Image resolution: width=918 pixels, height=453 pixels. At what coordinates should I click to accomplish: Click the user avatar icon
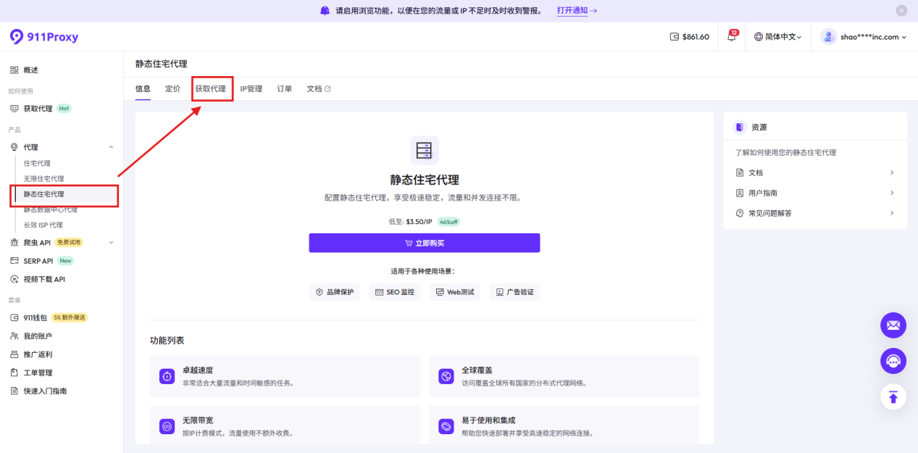tap(828, 37)
